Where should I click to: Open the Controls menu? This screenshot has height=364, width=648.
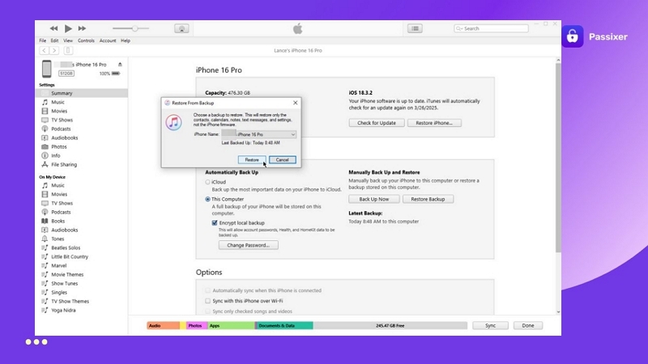(86, 40)
